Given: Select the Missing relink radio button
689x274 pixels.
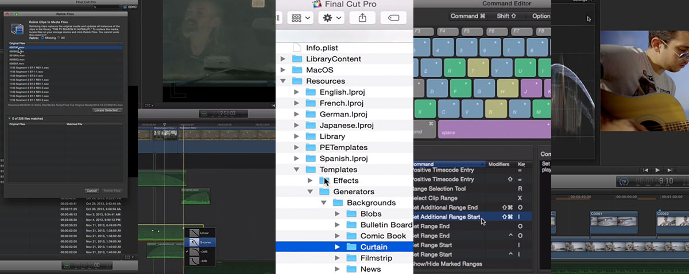Looking at the screenshot, I should coord(42,38).
